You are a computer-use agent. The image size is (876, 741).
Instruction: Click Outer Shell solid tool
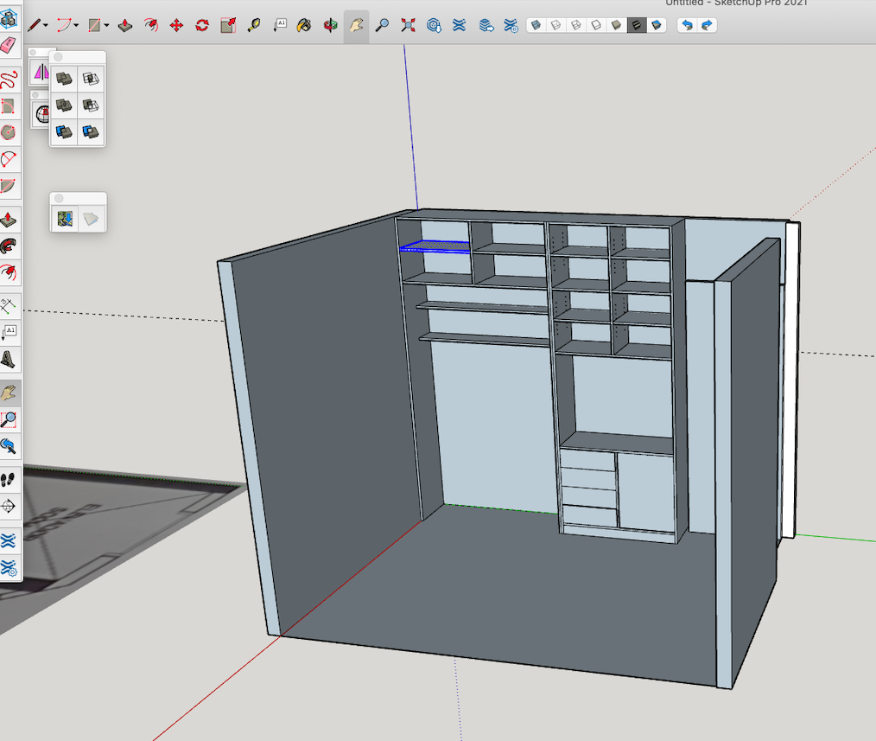(x=64, y=79)
